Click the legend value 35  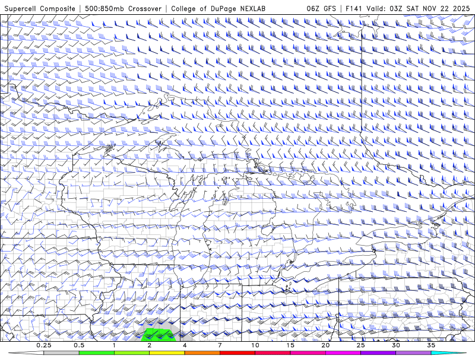431,345
